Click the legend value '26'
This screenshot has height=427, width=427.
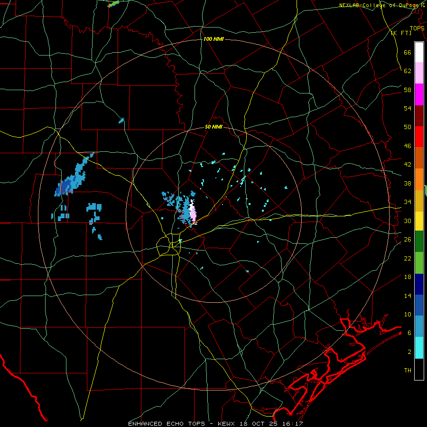point(408,240)
